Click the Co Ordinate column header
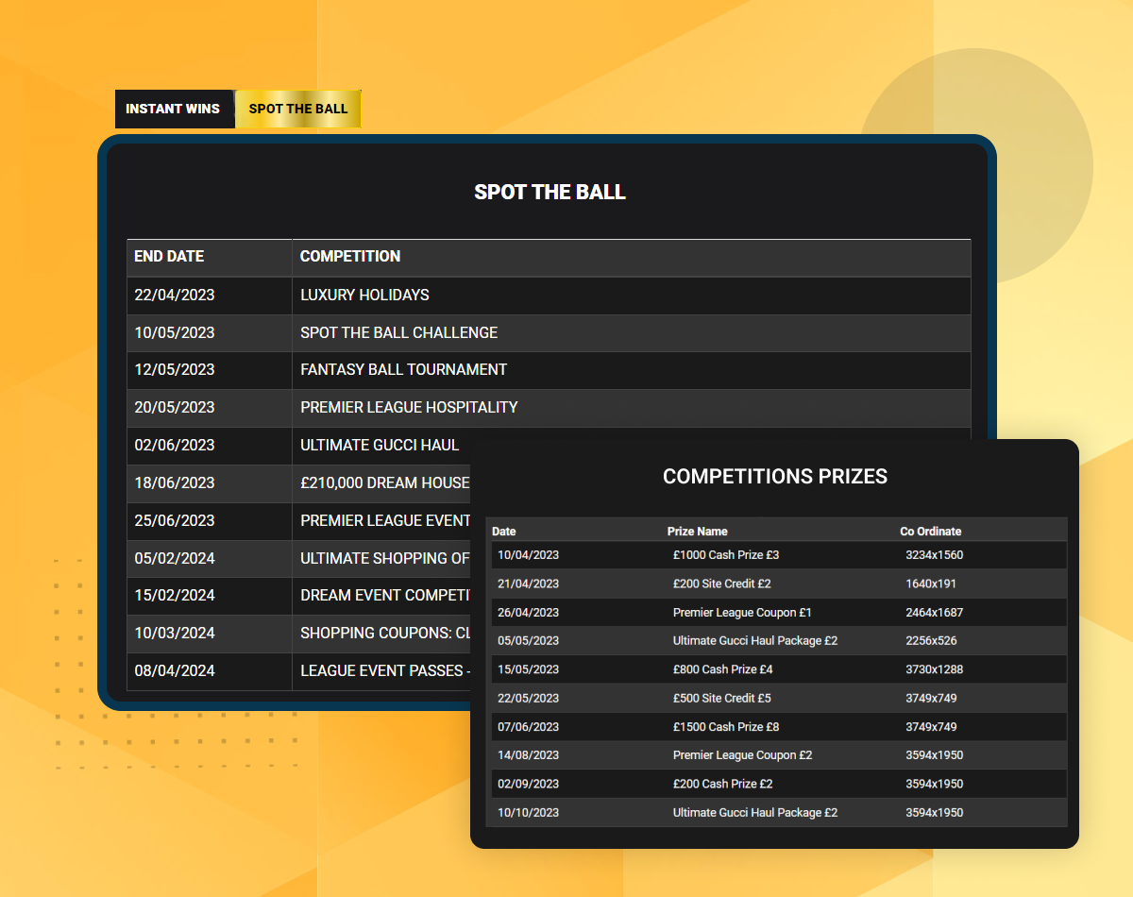The width and height of the screenshot is (1133, 897). tap(930, 532)
